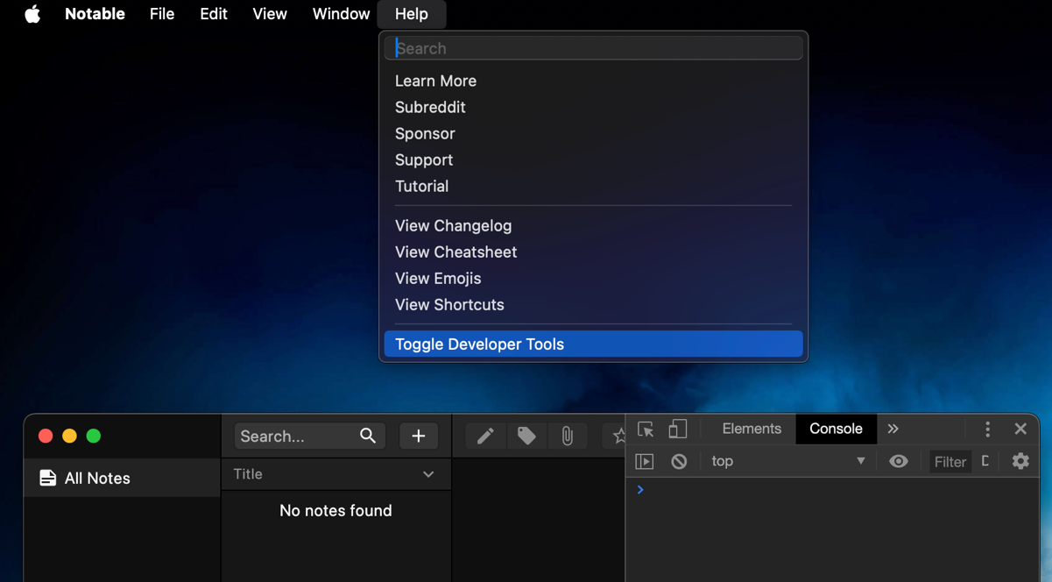Screen dimensions: 1052x582
Task: Show the console sidebar panel
Action: (644, 461)
